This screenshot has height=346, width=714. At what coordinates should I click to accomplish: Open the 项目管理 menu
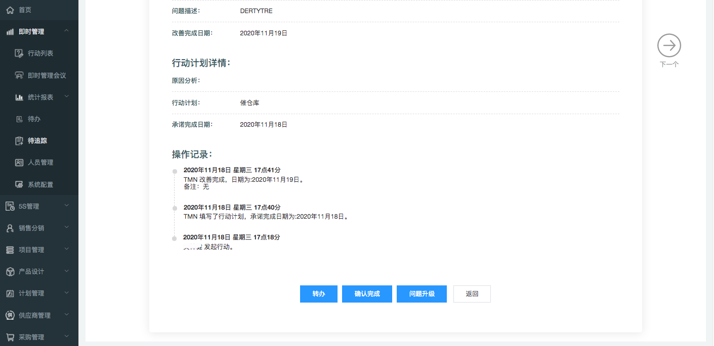pos(31,250)
